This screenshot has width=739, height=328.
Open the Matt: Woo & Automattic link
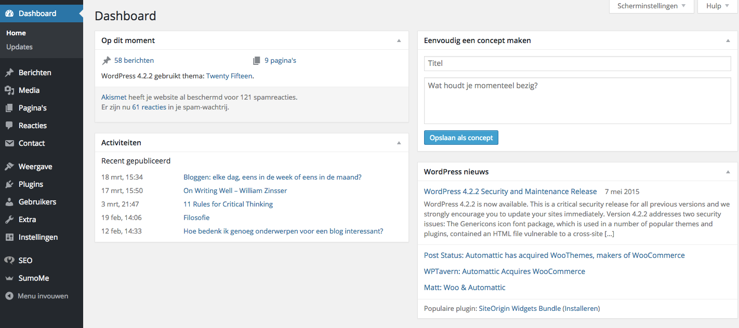[x=465, y=288]
